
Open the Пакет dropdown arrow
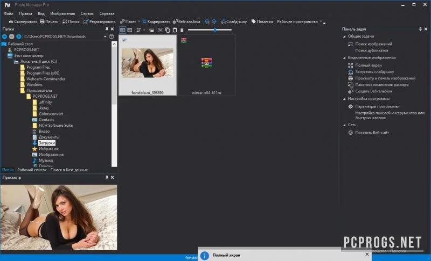[139, 21]
